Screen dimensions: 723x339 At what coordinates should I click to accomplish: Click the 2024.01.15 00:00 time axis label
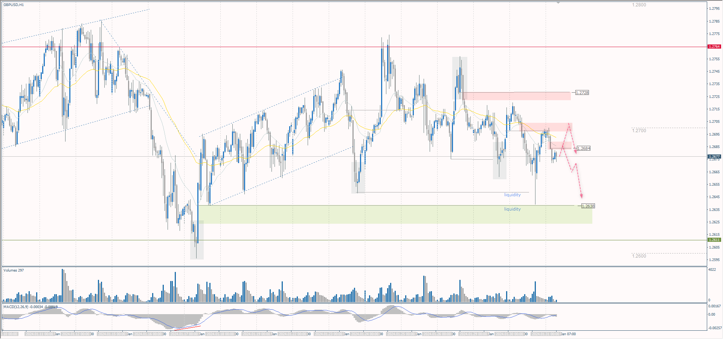pyautogui.click(x=112, y=334)
